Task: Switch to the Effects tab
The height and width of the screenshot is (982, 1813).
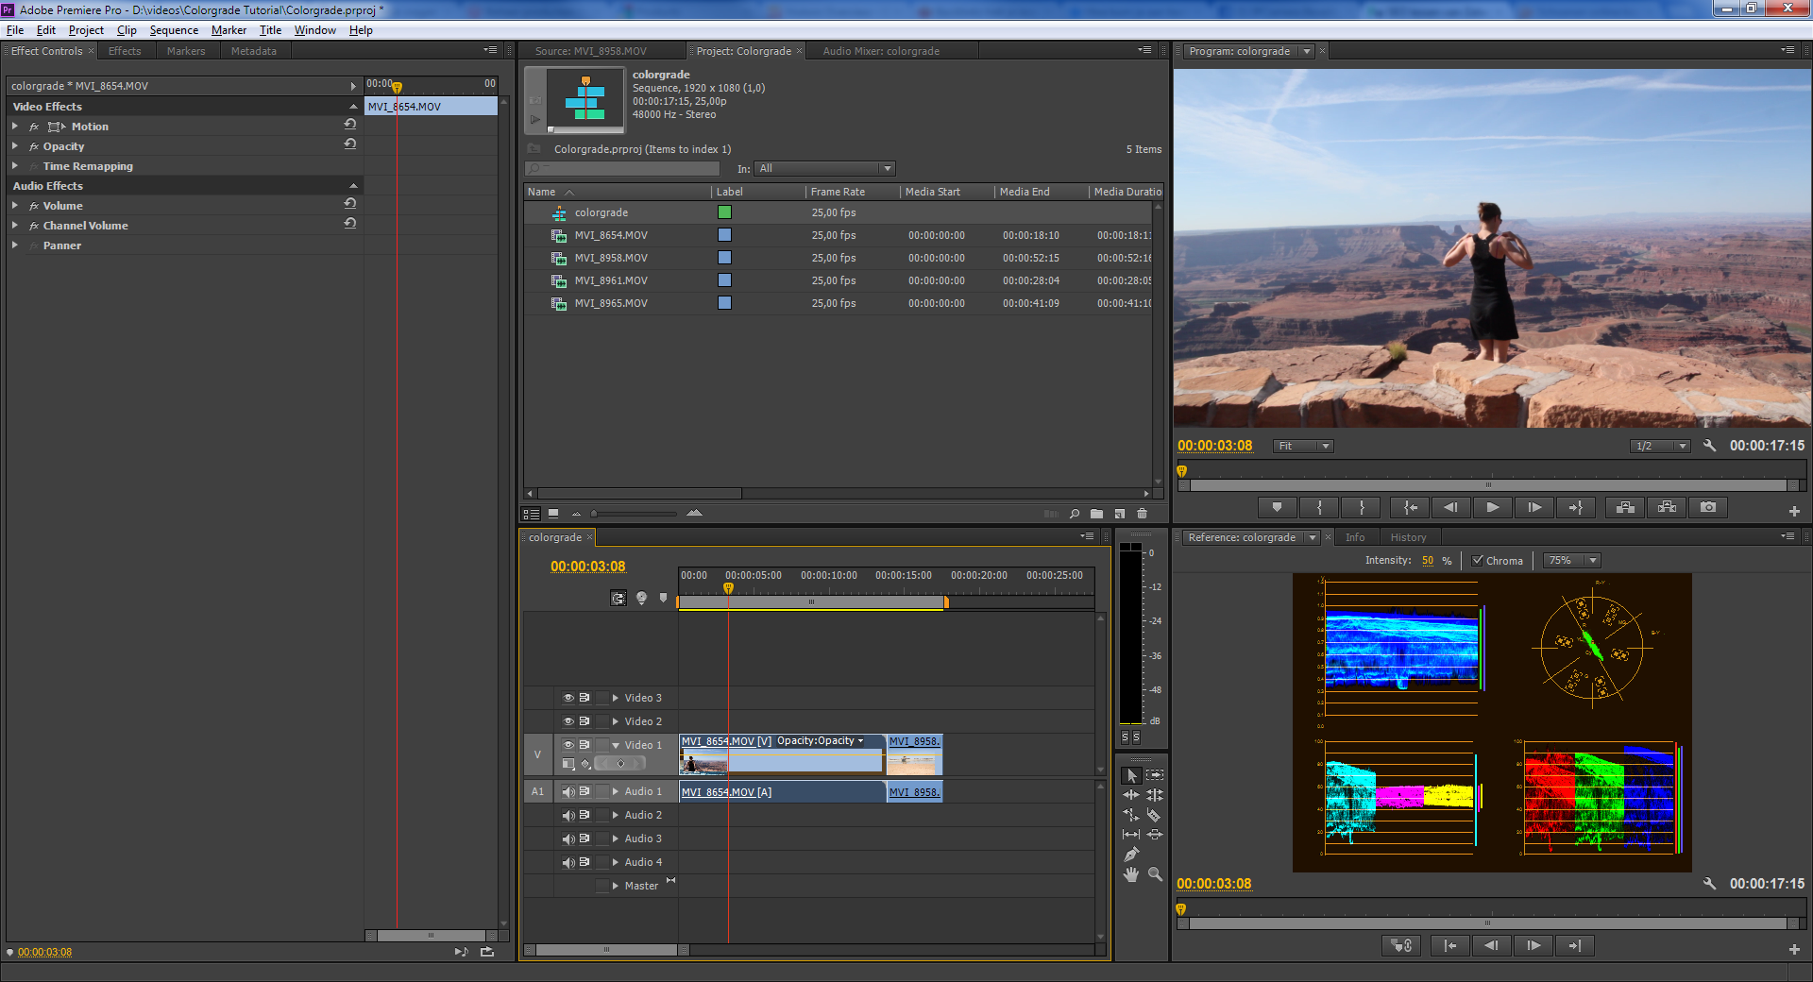Action: pos(125,51)
